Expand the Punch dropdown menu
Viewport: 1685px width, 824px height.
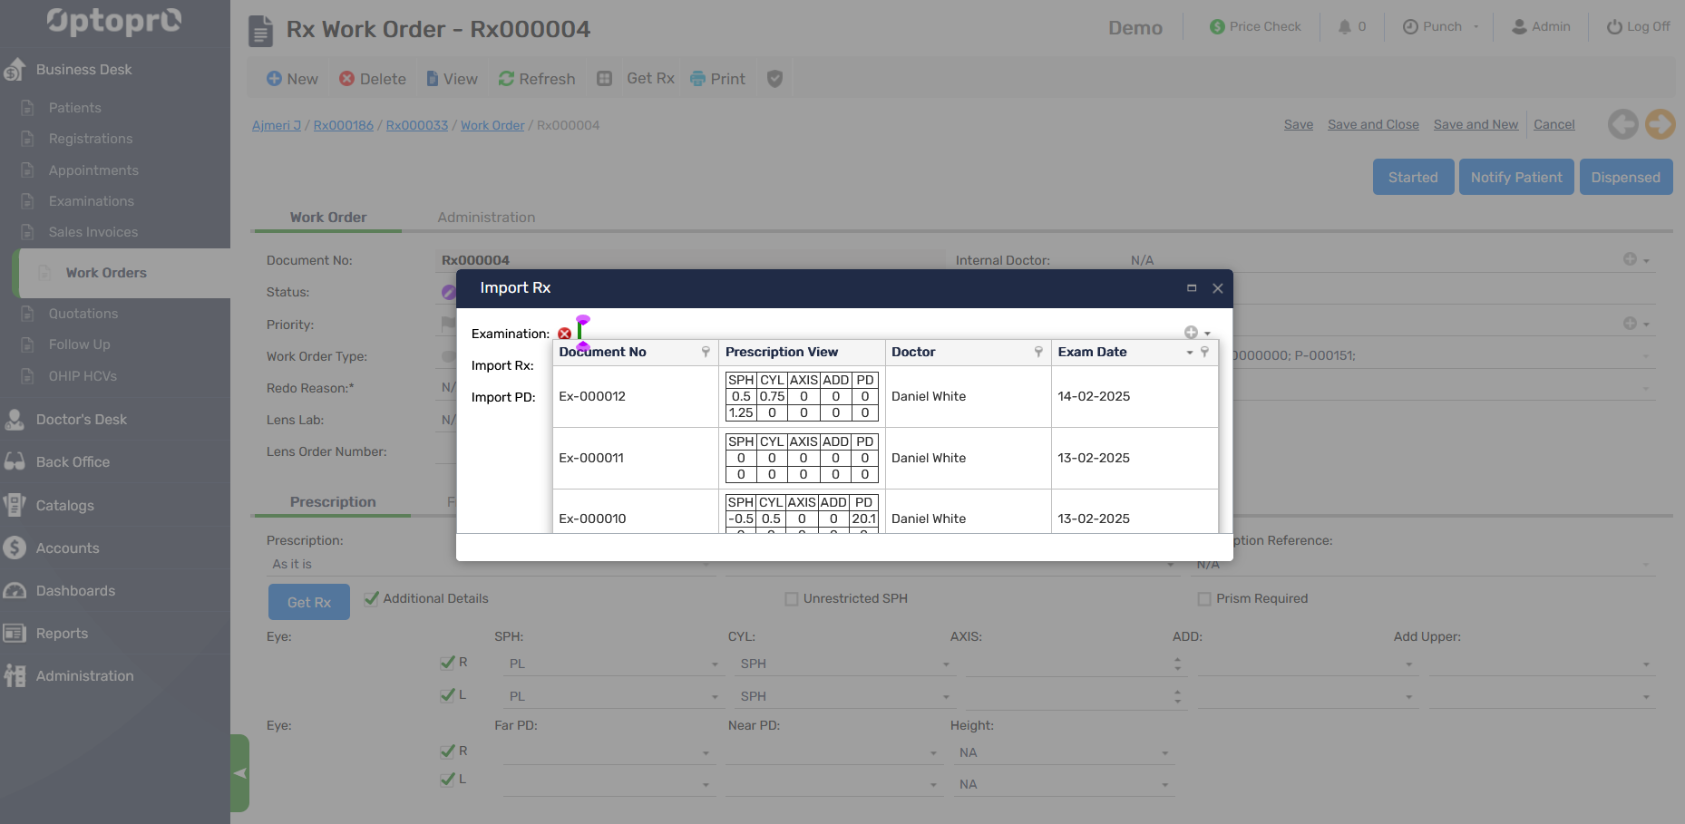tap(1476, 26)
